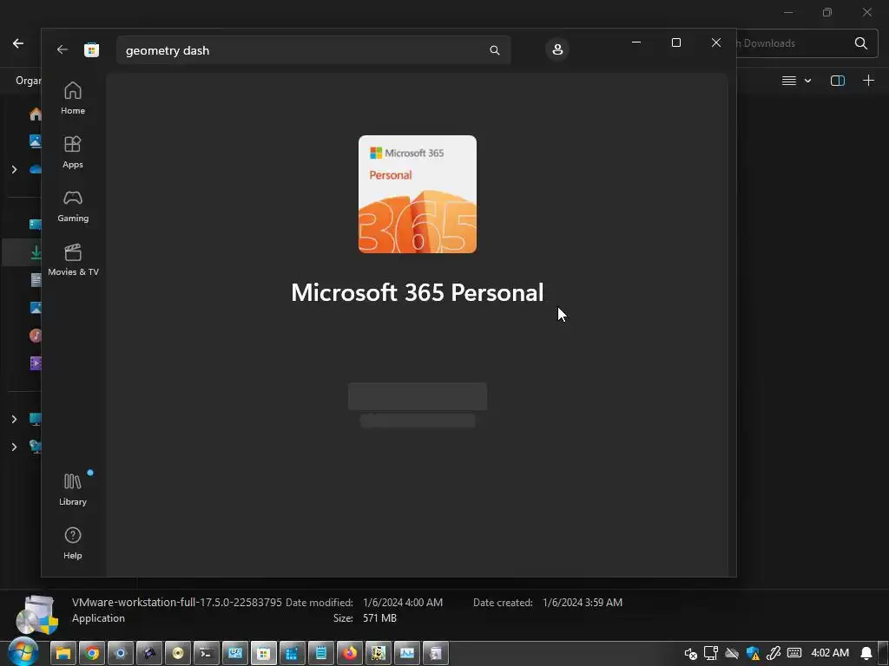Click the search magnifier in Store

[494, 50]
